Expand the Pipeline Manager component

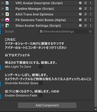click(3, 9)
